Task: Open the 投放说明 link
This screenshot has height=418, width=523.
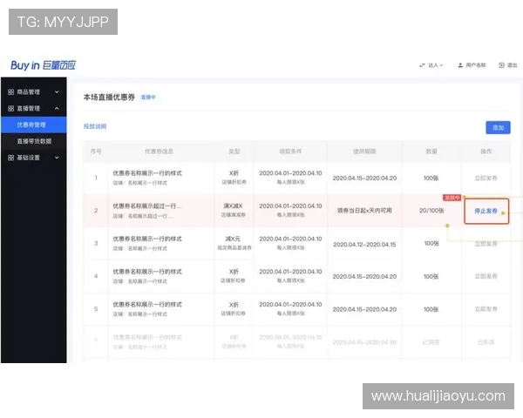Action: pos(95,126)
